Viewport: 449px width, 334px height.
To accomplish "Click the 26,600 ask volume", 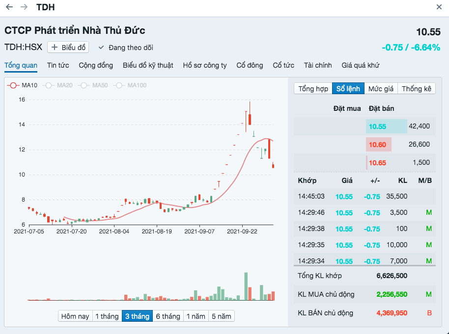I will pyautogui.click(x=419, y=144).
